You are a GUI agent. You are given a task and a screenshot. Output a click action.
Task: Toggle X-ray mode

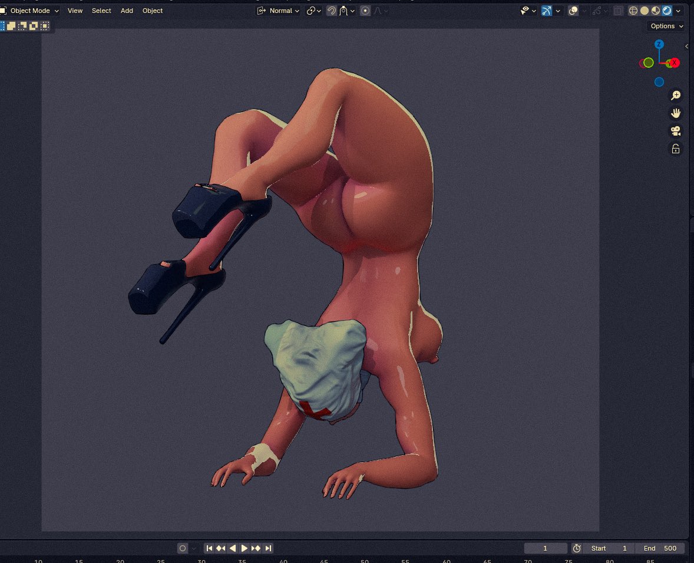click(x=619, y=11)
